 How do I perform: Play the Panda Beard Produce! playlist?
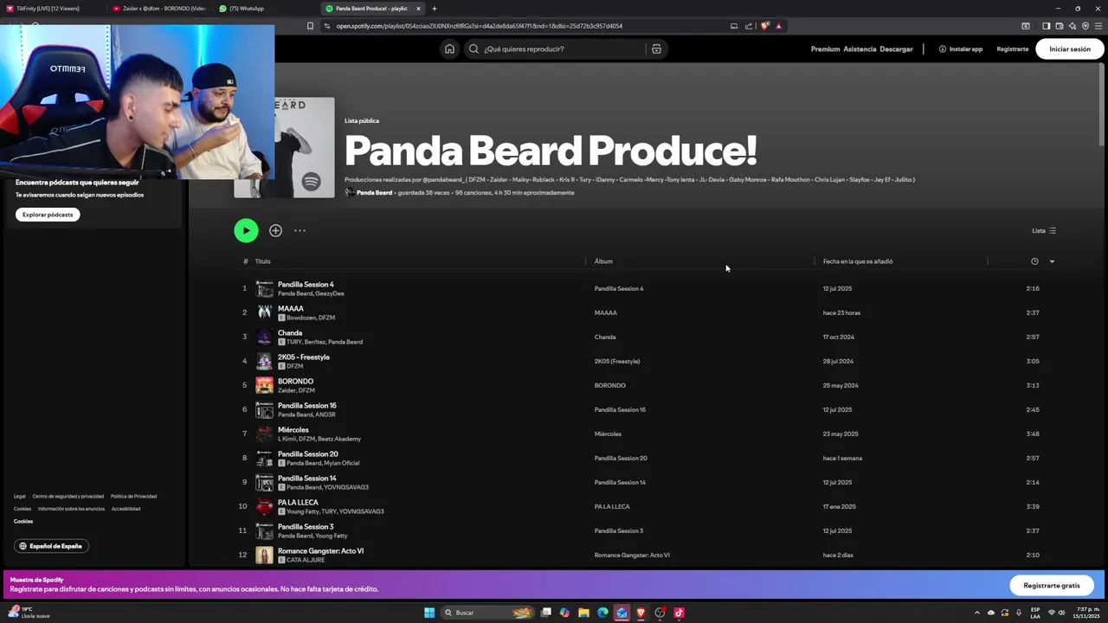[x=246, y=230]
